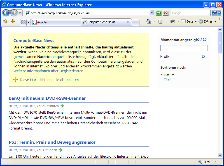Expand the toolbar overflow chevron
Screen dimensions: 224x166
[x=220, y=19]
